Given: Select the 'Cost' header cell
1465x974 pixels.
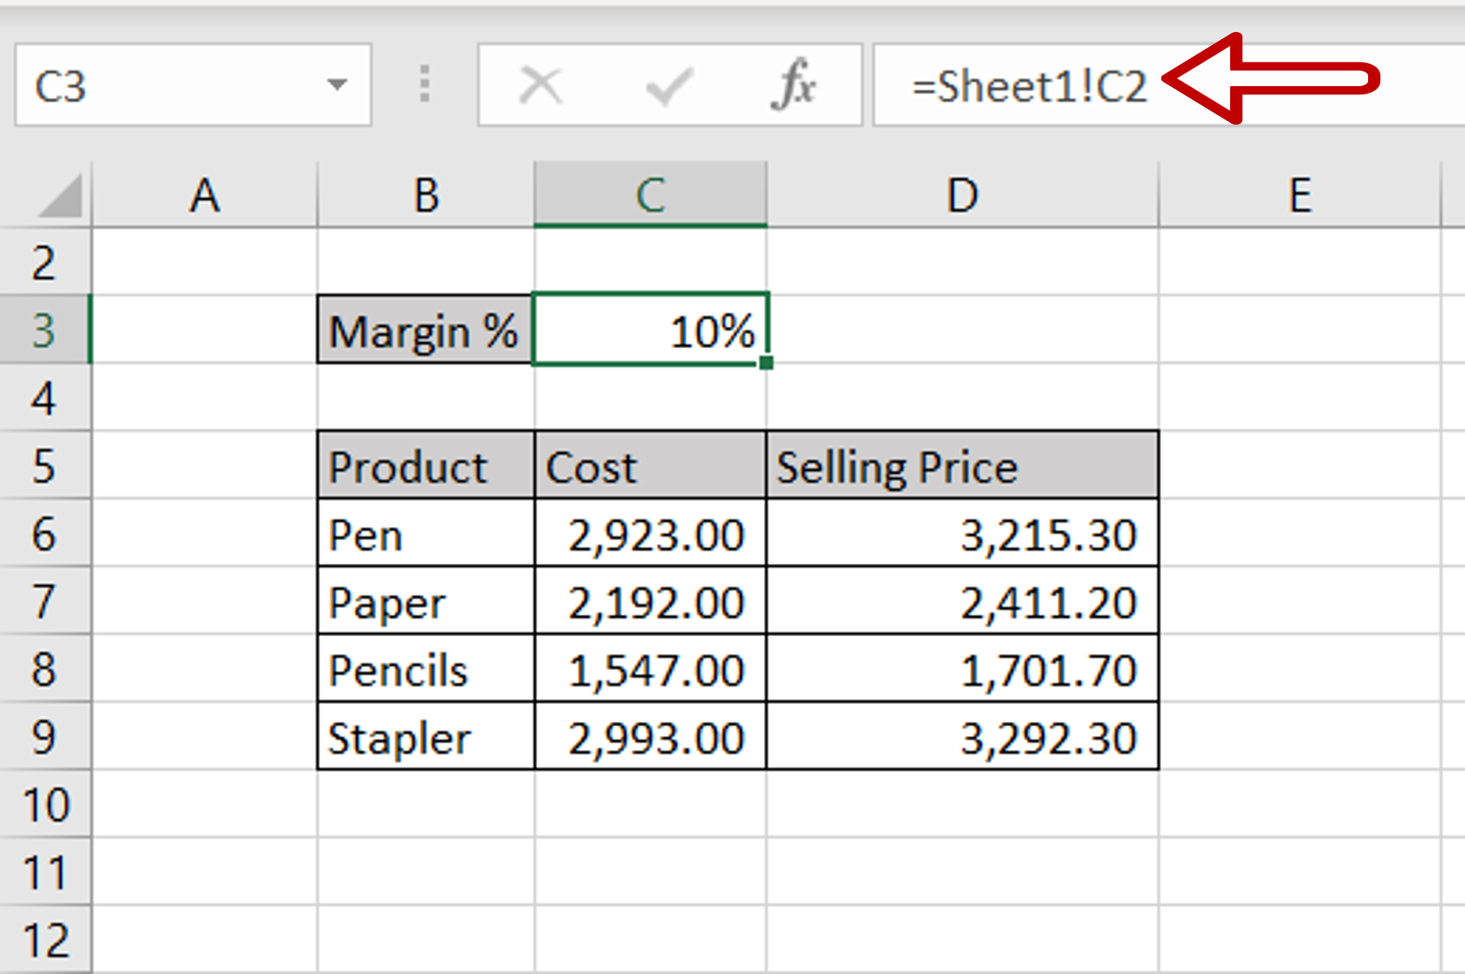Looking at the screenshot, I should [x=650, y=465].
